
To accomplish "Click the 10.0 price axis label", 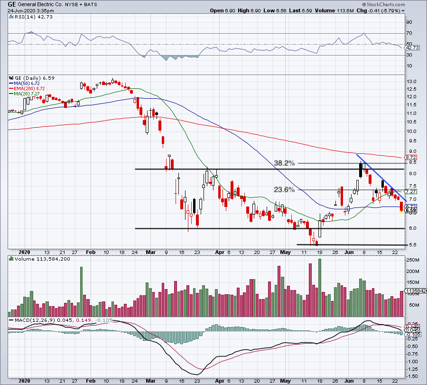I will tap(411, 131).
